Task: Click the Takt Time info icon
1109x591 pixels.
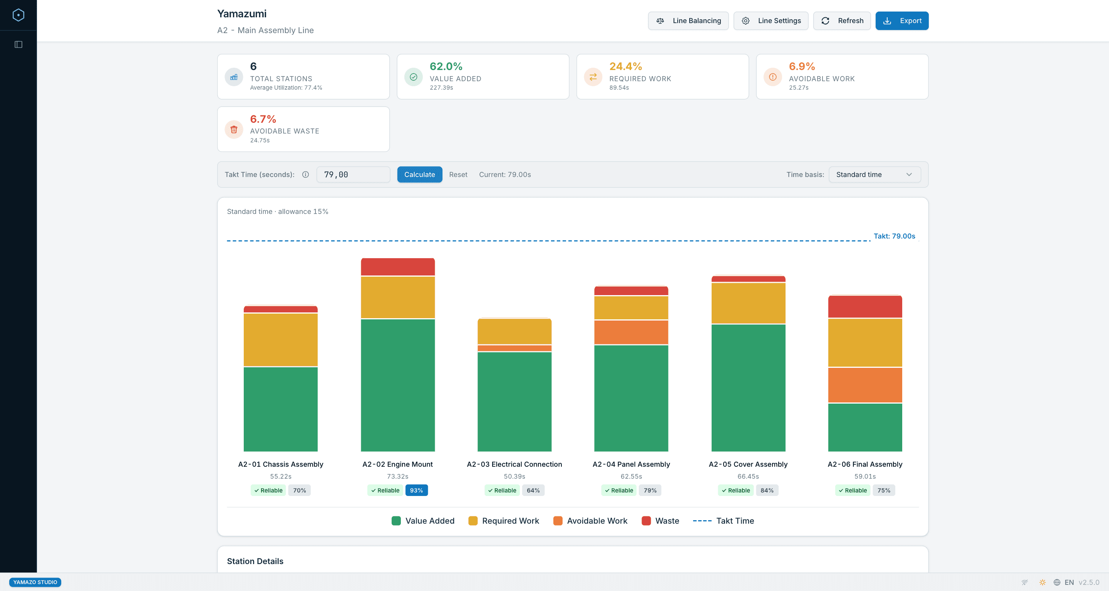Action: (305, 175)
